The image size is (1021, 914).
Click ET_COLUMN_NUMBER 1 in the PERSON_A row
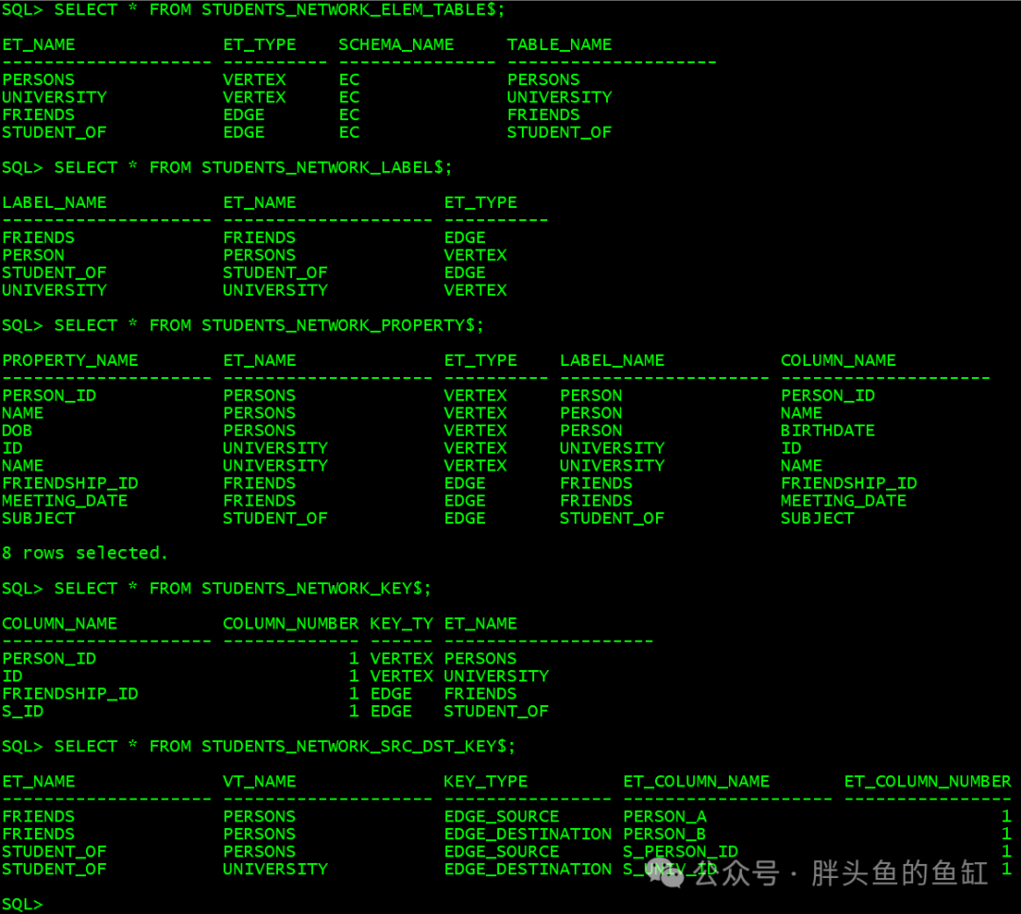tap(1006, 817)
